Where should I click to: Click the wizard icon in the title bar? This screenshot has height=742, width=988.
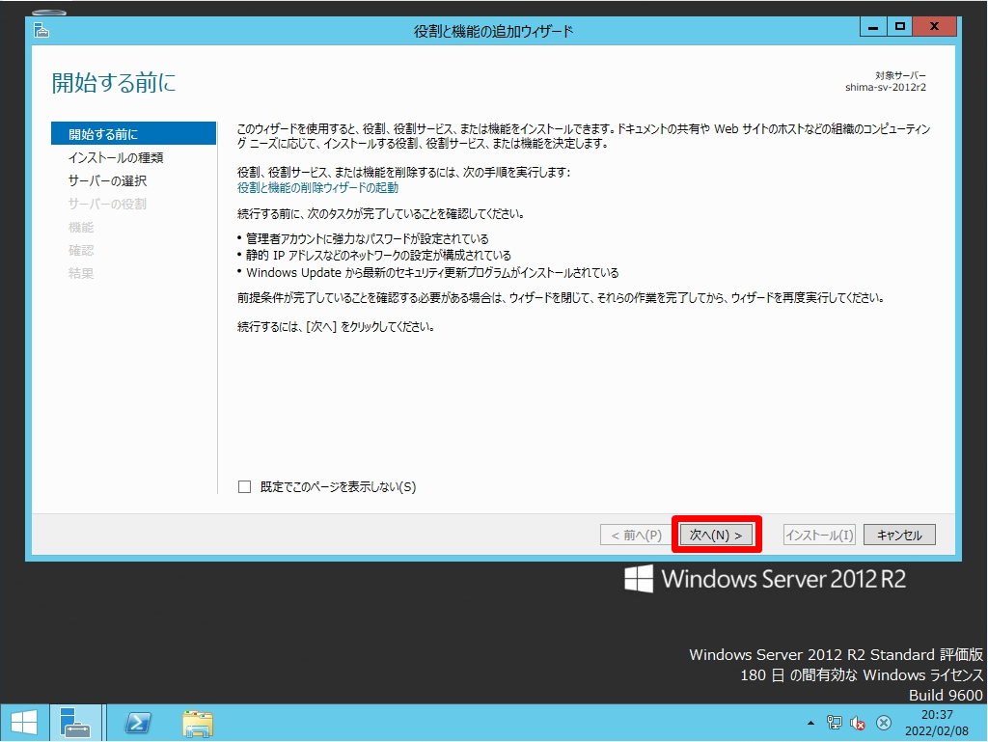click(41, 30)
